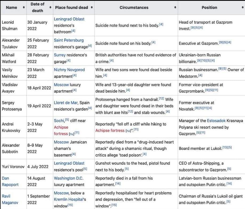Select the name Mikhail Watford

(9, 58)
